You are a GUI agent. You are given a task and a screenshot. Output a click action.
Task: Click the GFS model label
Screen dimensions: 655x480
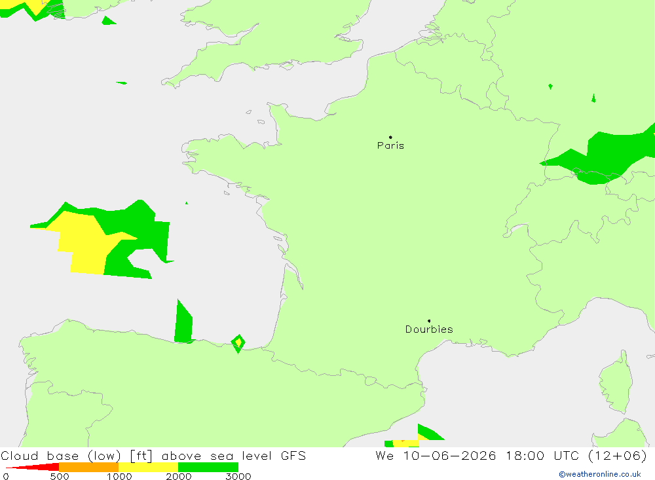click(293, 455)
